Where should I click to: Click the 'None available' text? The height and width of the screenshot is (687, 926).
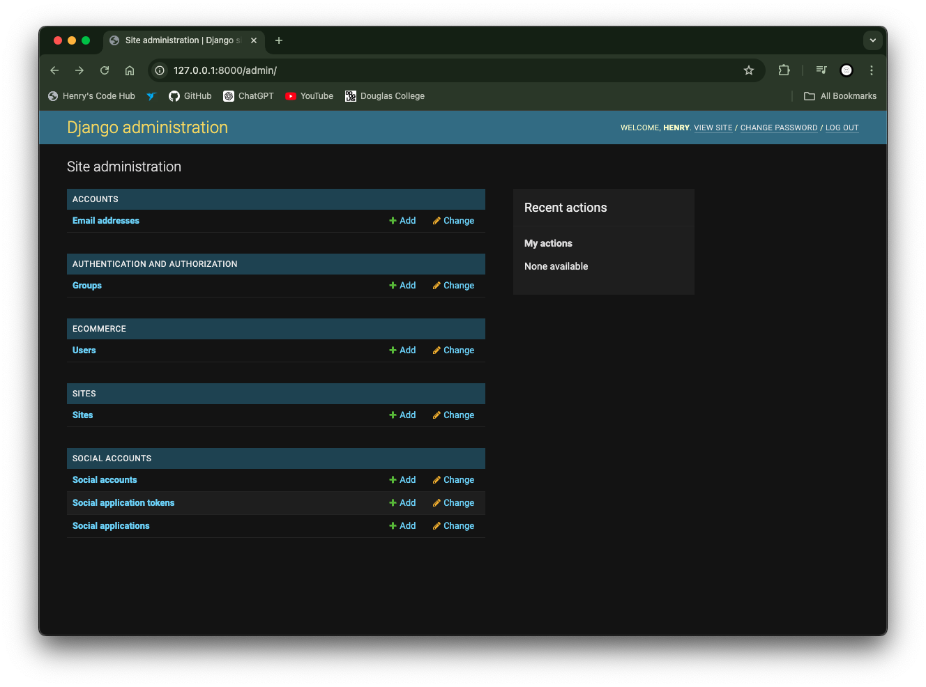(x=556, y=266)
